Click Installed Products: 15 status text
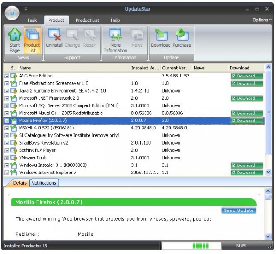 coord(25,246)
